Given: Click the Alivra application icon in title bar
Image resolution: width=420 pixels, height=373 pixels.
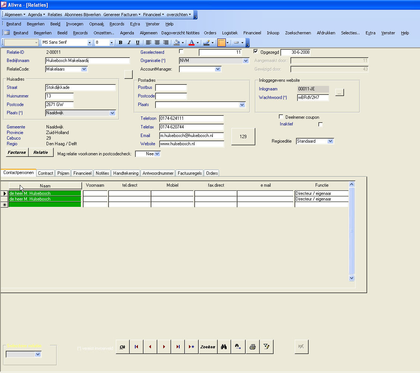Looking at the screenshot, I should coord(4,4).
